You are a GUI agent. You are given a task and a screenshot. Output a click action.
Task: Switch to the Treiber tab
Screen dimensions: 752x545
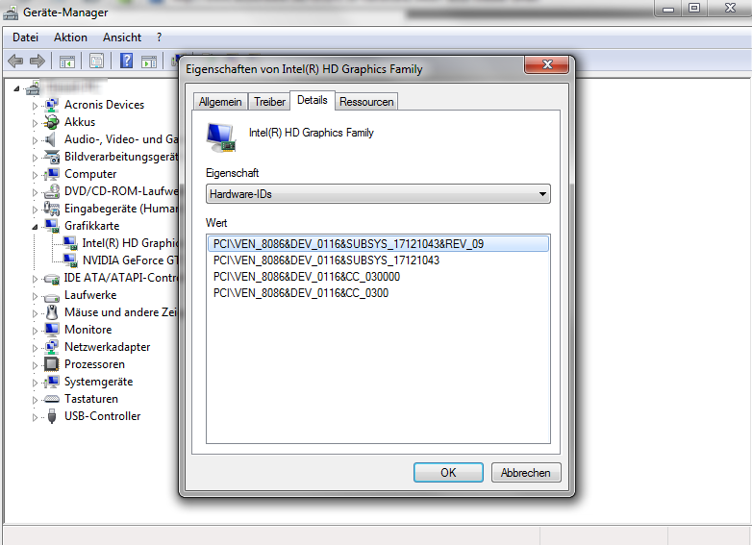click(269, 102)
